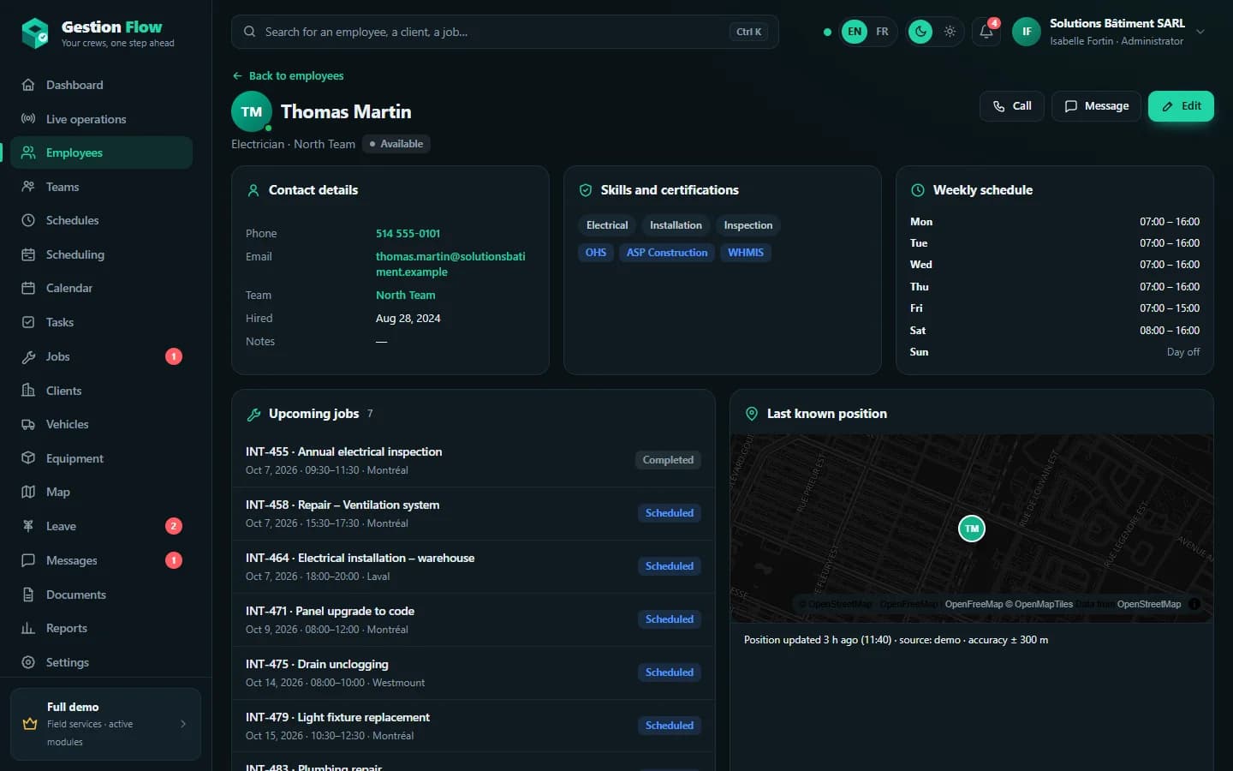Open job INT-458 Repair Ventilation system

point(474,513)
